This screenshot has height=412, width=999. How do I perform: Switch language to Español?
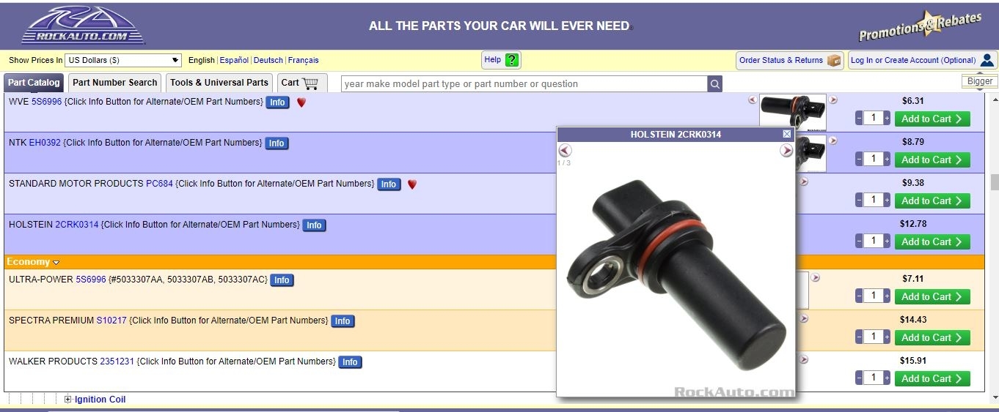tap(234, 61)
